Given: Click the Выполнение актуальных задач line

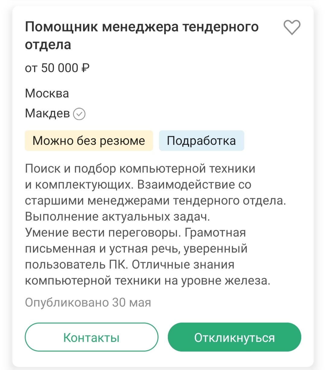Looking at the screenshot, I should click(x=117, y=217).
